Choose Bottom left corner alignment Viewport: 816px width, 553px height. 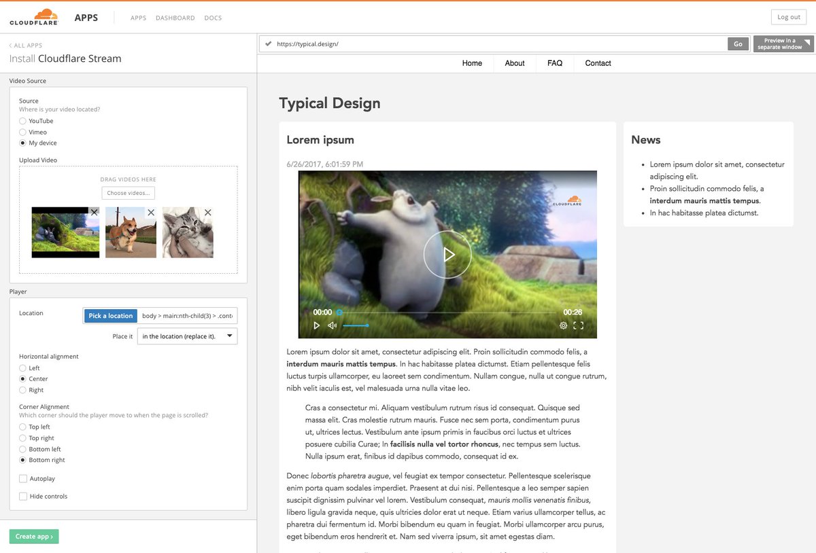tap(22, 449)
